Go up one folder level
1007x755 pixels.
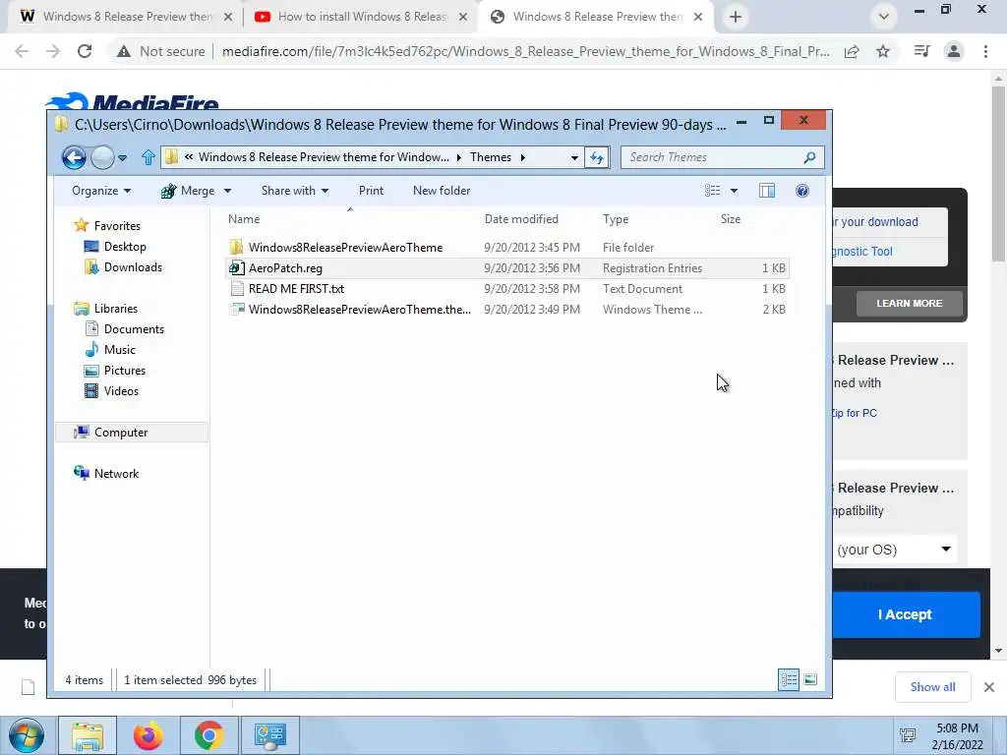148,157
